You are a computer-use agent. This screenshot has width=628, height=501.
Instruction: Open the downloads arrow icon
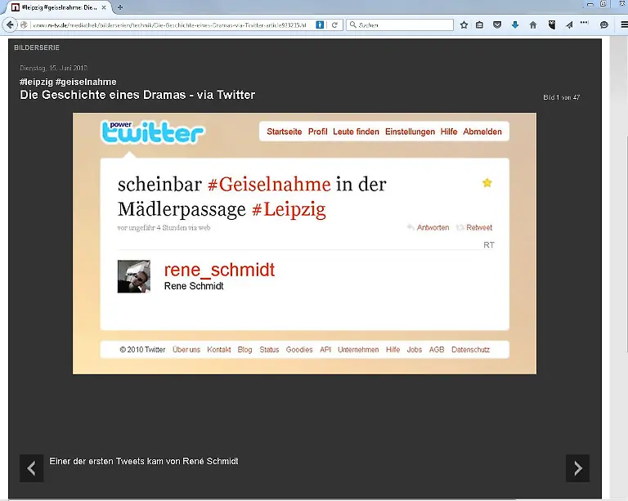pos(515,25)
